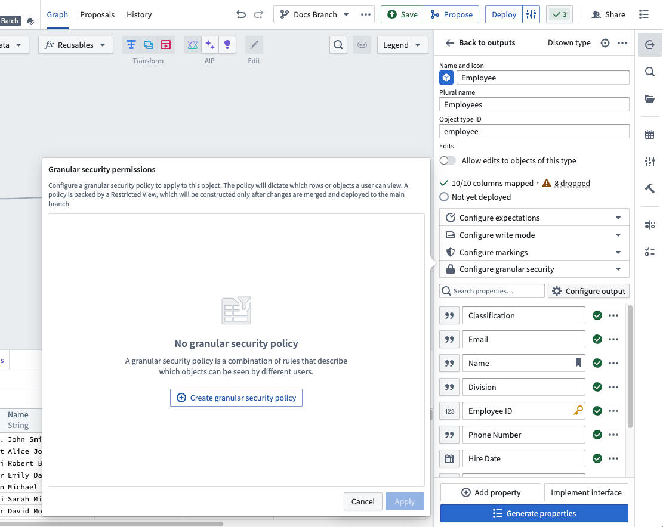Go Back to outputs

(x=480, y=43)
